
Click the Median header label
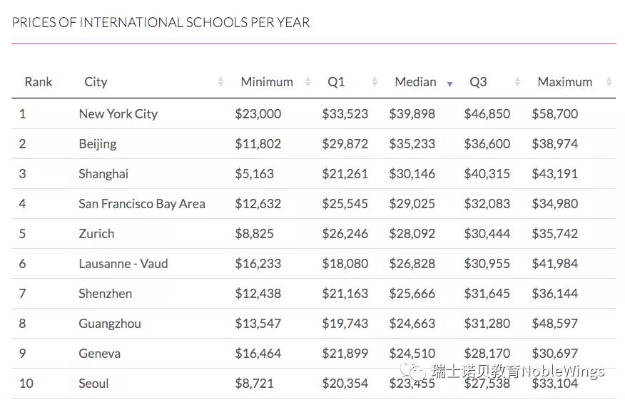coord(415,82)
